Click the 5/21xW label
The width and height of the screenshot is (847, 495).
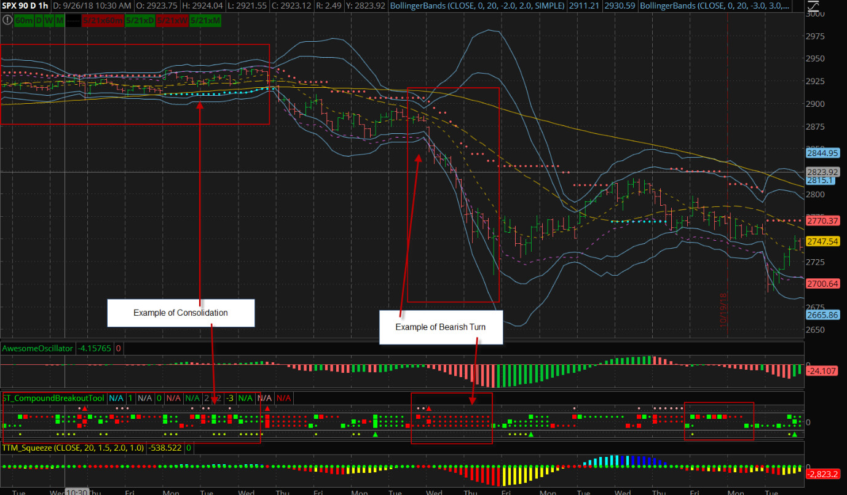172,20
